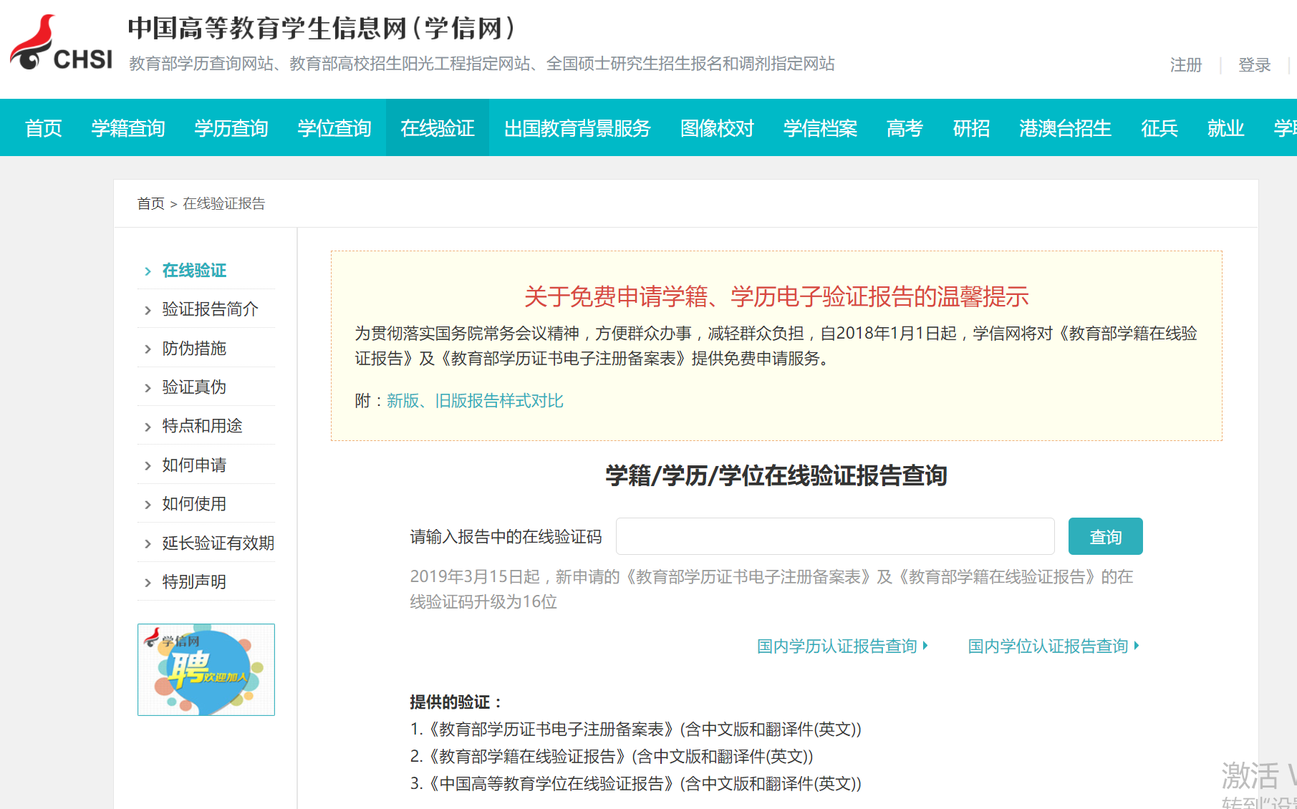Open 特别声明 sidebar item
The image size is (1297, 809).
click(194, 582)
